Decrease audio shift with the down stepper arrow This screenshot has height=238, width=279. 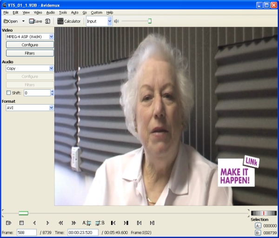click(52, 94)
